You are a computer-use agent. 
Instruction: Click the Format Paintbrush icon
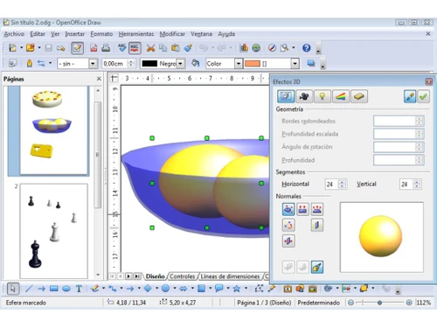tap(188, 48)
